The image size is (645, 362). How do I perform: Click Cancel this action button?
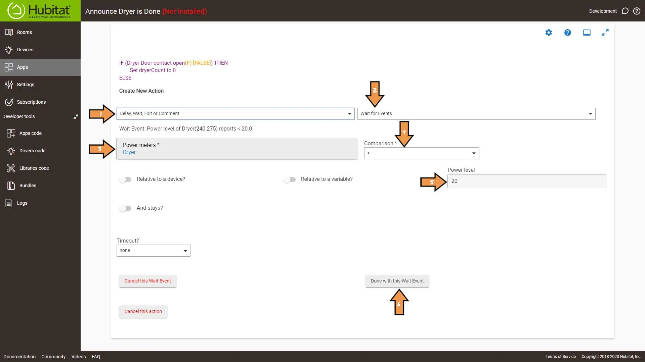pyautogui.click(x=143, y=311)
